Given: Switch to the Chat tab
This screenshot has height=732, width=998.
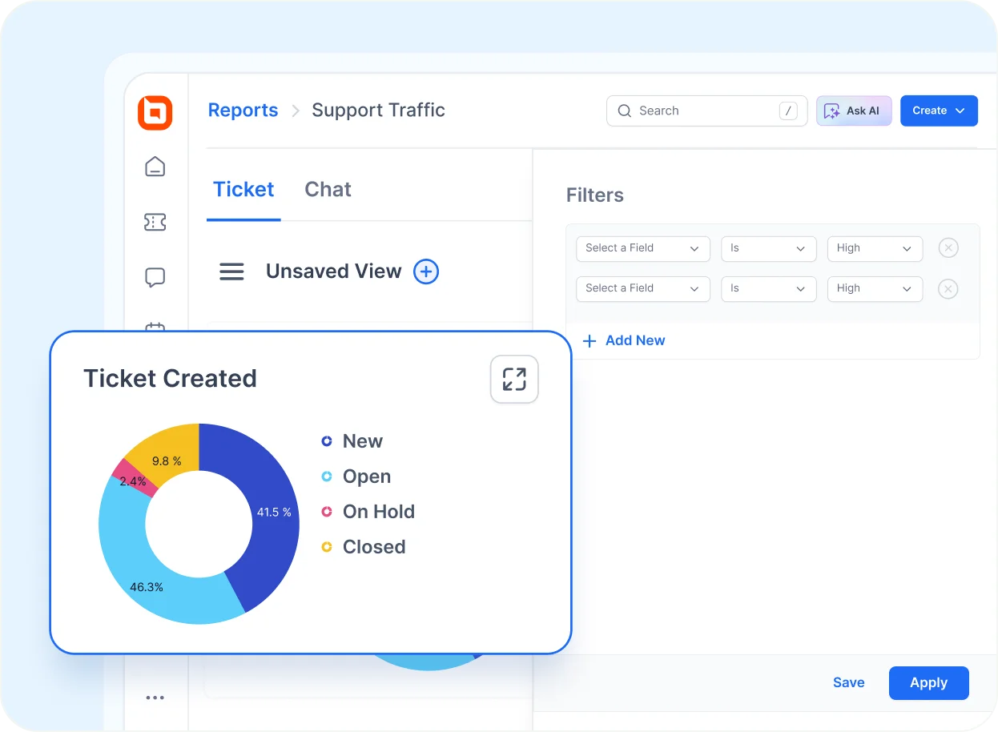Looking at the screenshot, I should pos(328,189).
